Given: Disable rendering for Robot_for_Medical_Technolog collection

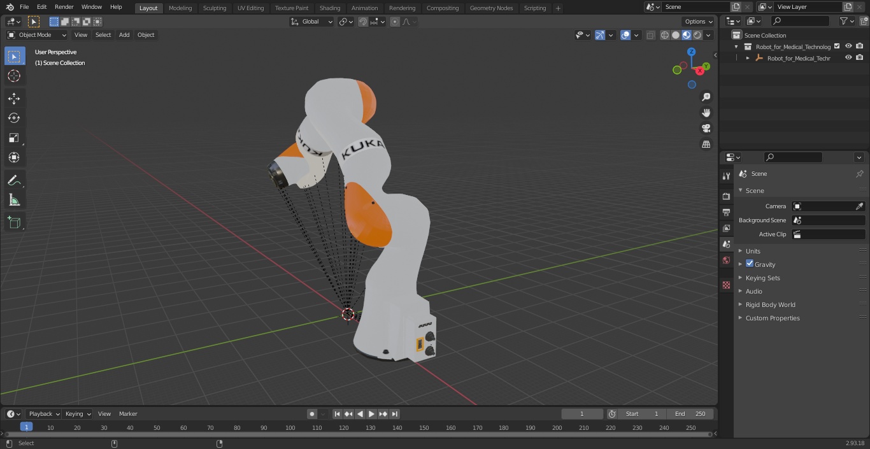Looking at the screenshot, I should (x=860, y=46).
